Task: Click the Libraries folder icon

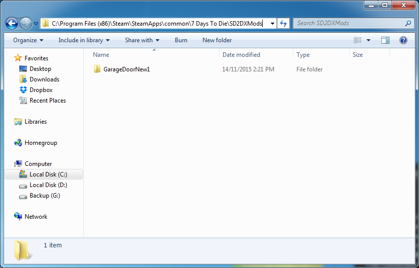Action: (18, 122)
